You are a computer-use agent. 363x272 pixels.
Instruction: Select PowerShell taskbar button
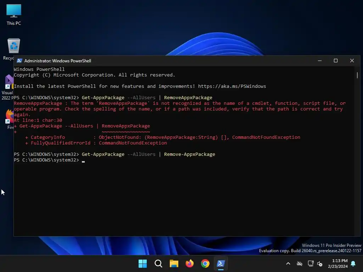coord(220,263)
